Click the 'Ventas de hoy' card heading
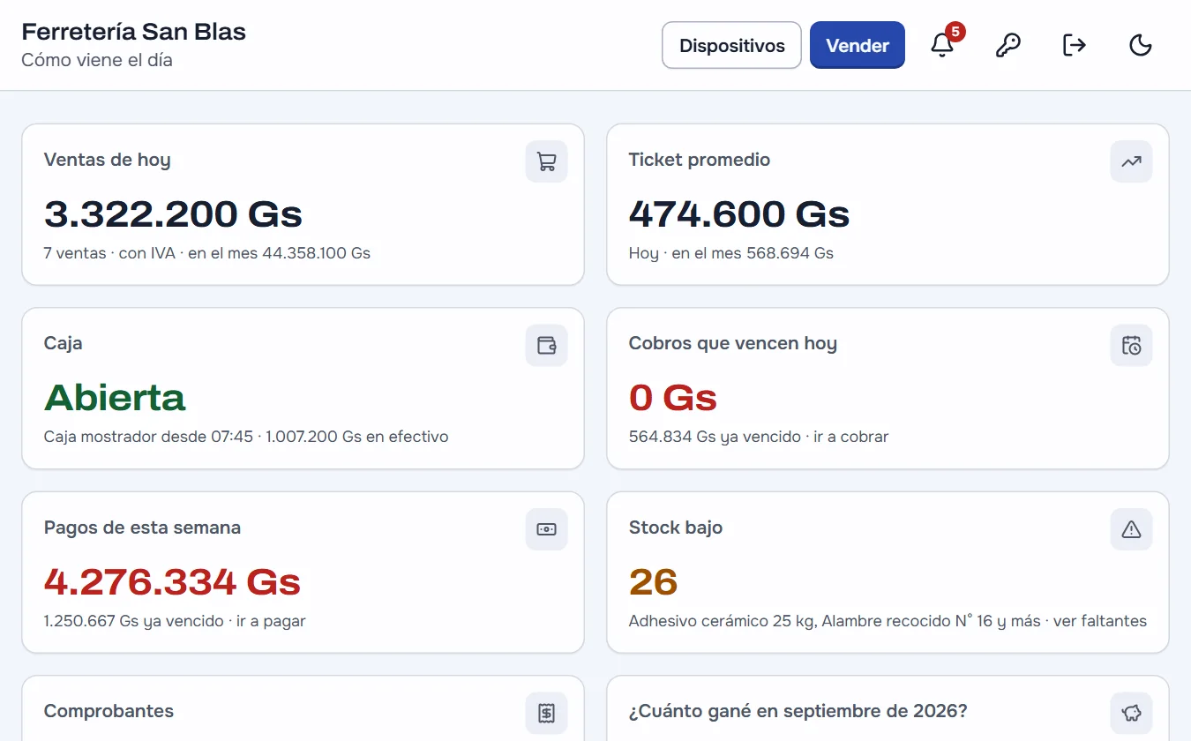 [x=108, y=160]
